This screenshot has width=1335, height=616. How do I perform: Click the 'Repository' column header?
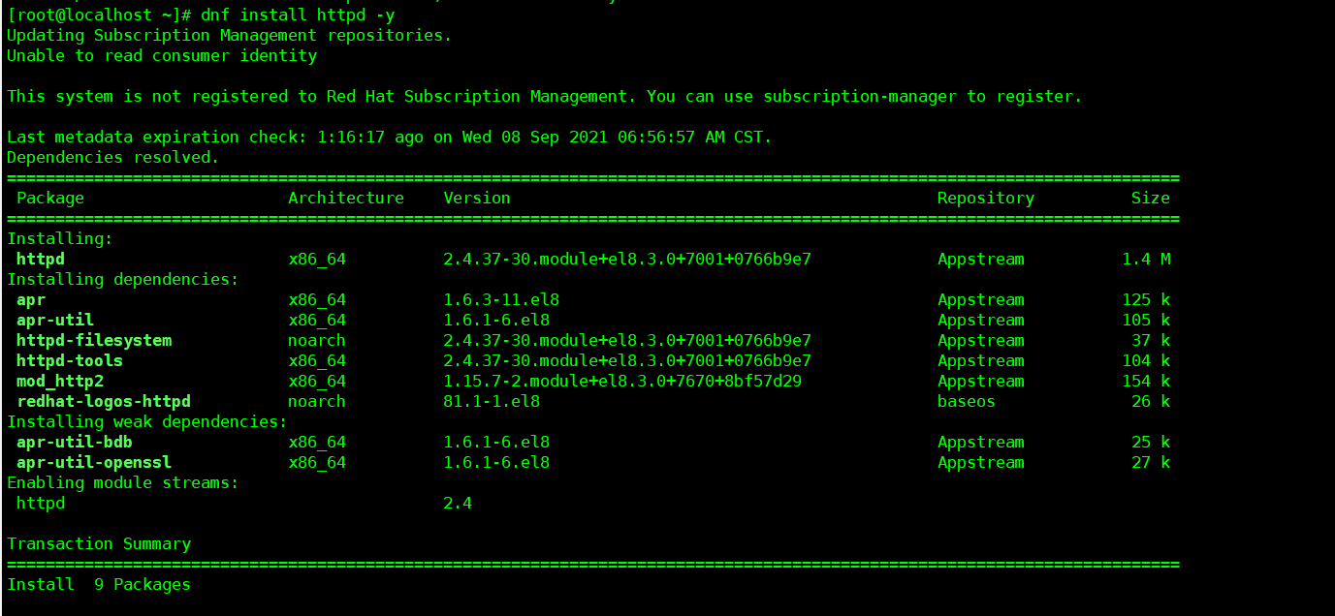[x=986, y=199]
